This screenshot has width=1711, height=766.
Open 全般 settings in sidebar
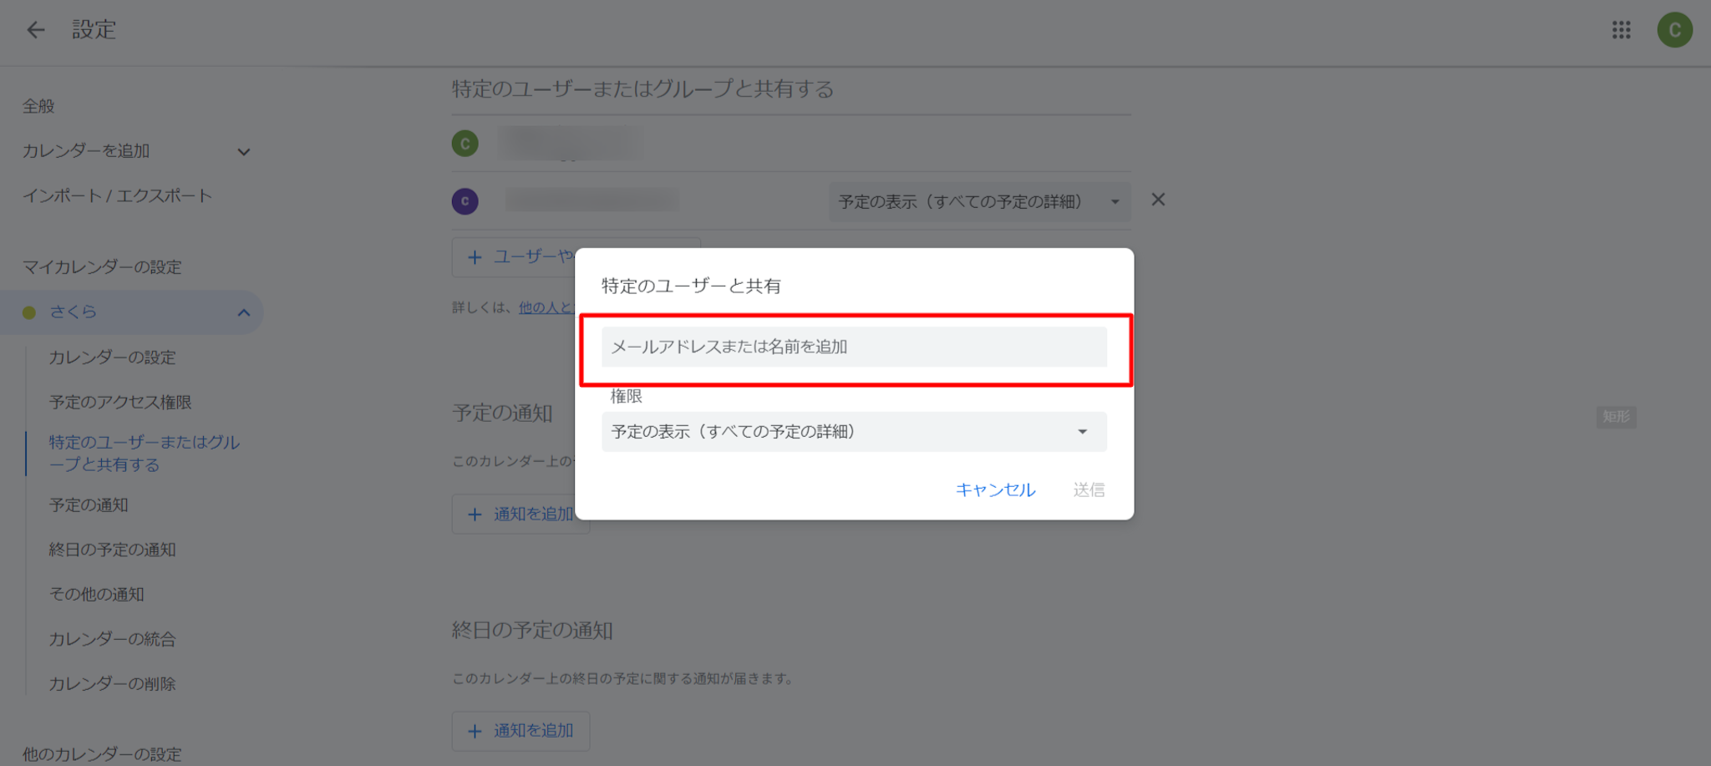tap(38, 106)
